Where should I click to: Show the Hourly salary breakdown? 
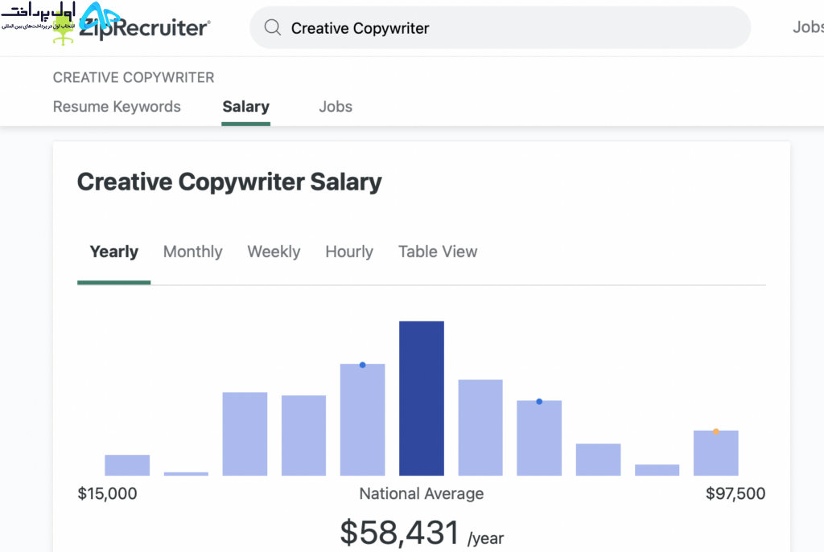point(349,251)
